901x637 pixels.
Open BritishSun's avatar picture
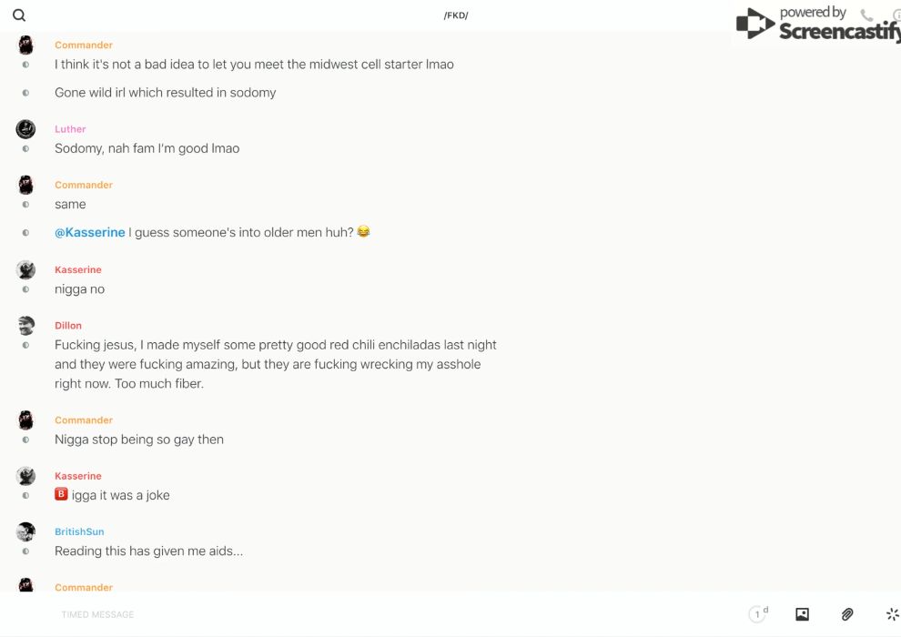point(25,531)
